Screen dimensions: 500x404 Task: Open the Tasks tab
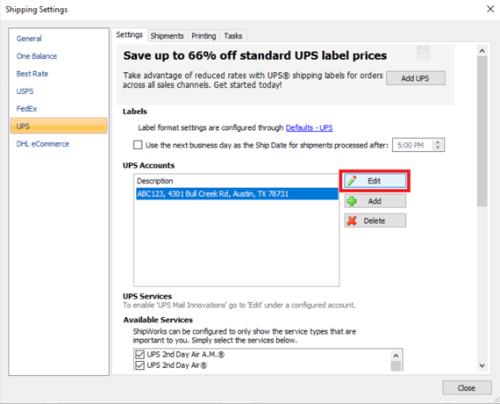(233, 36)
